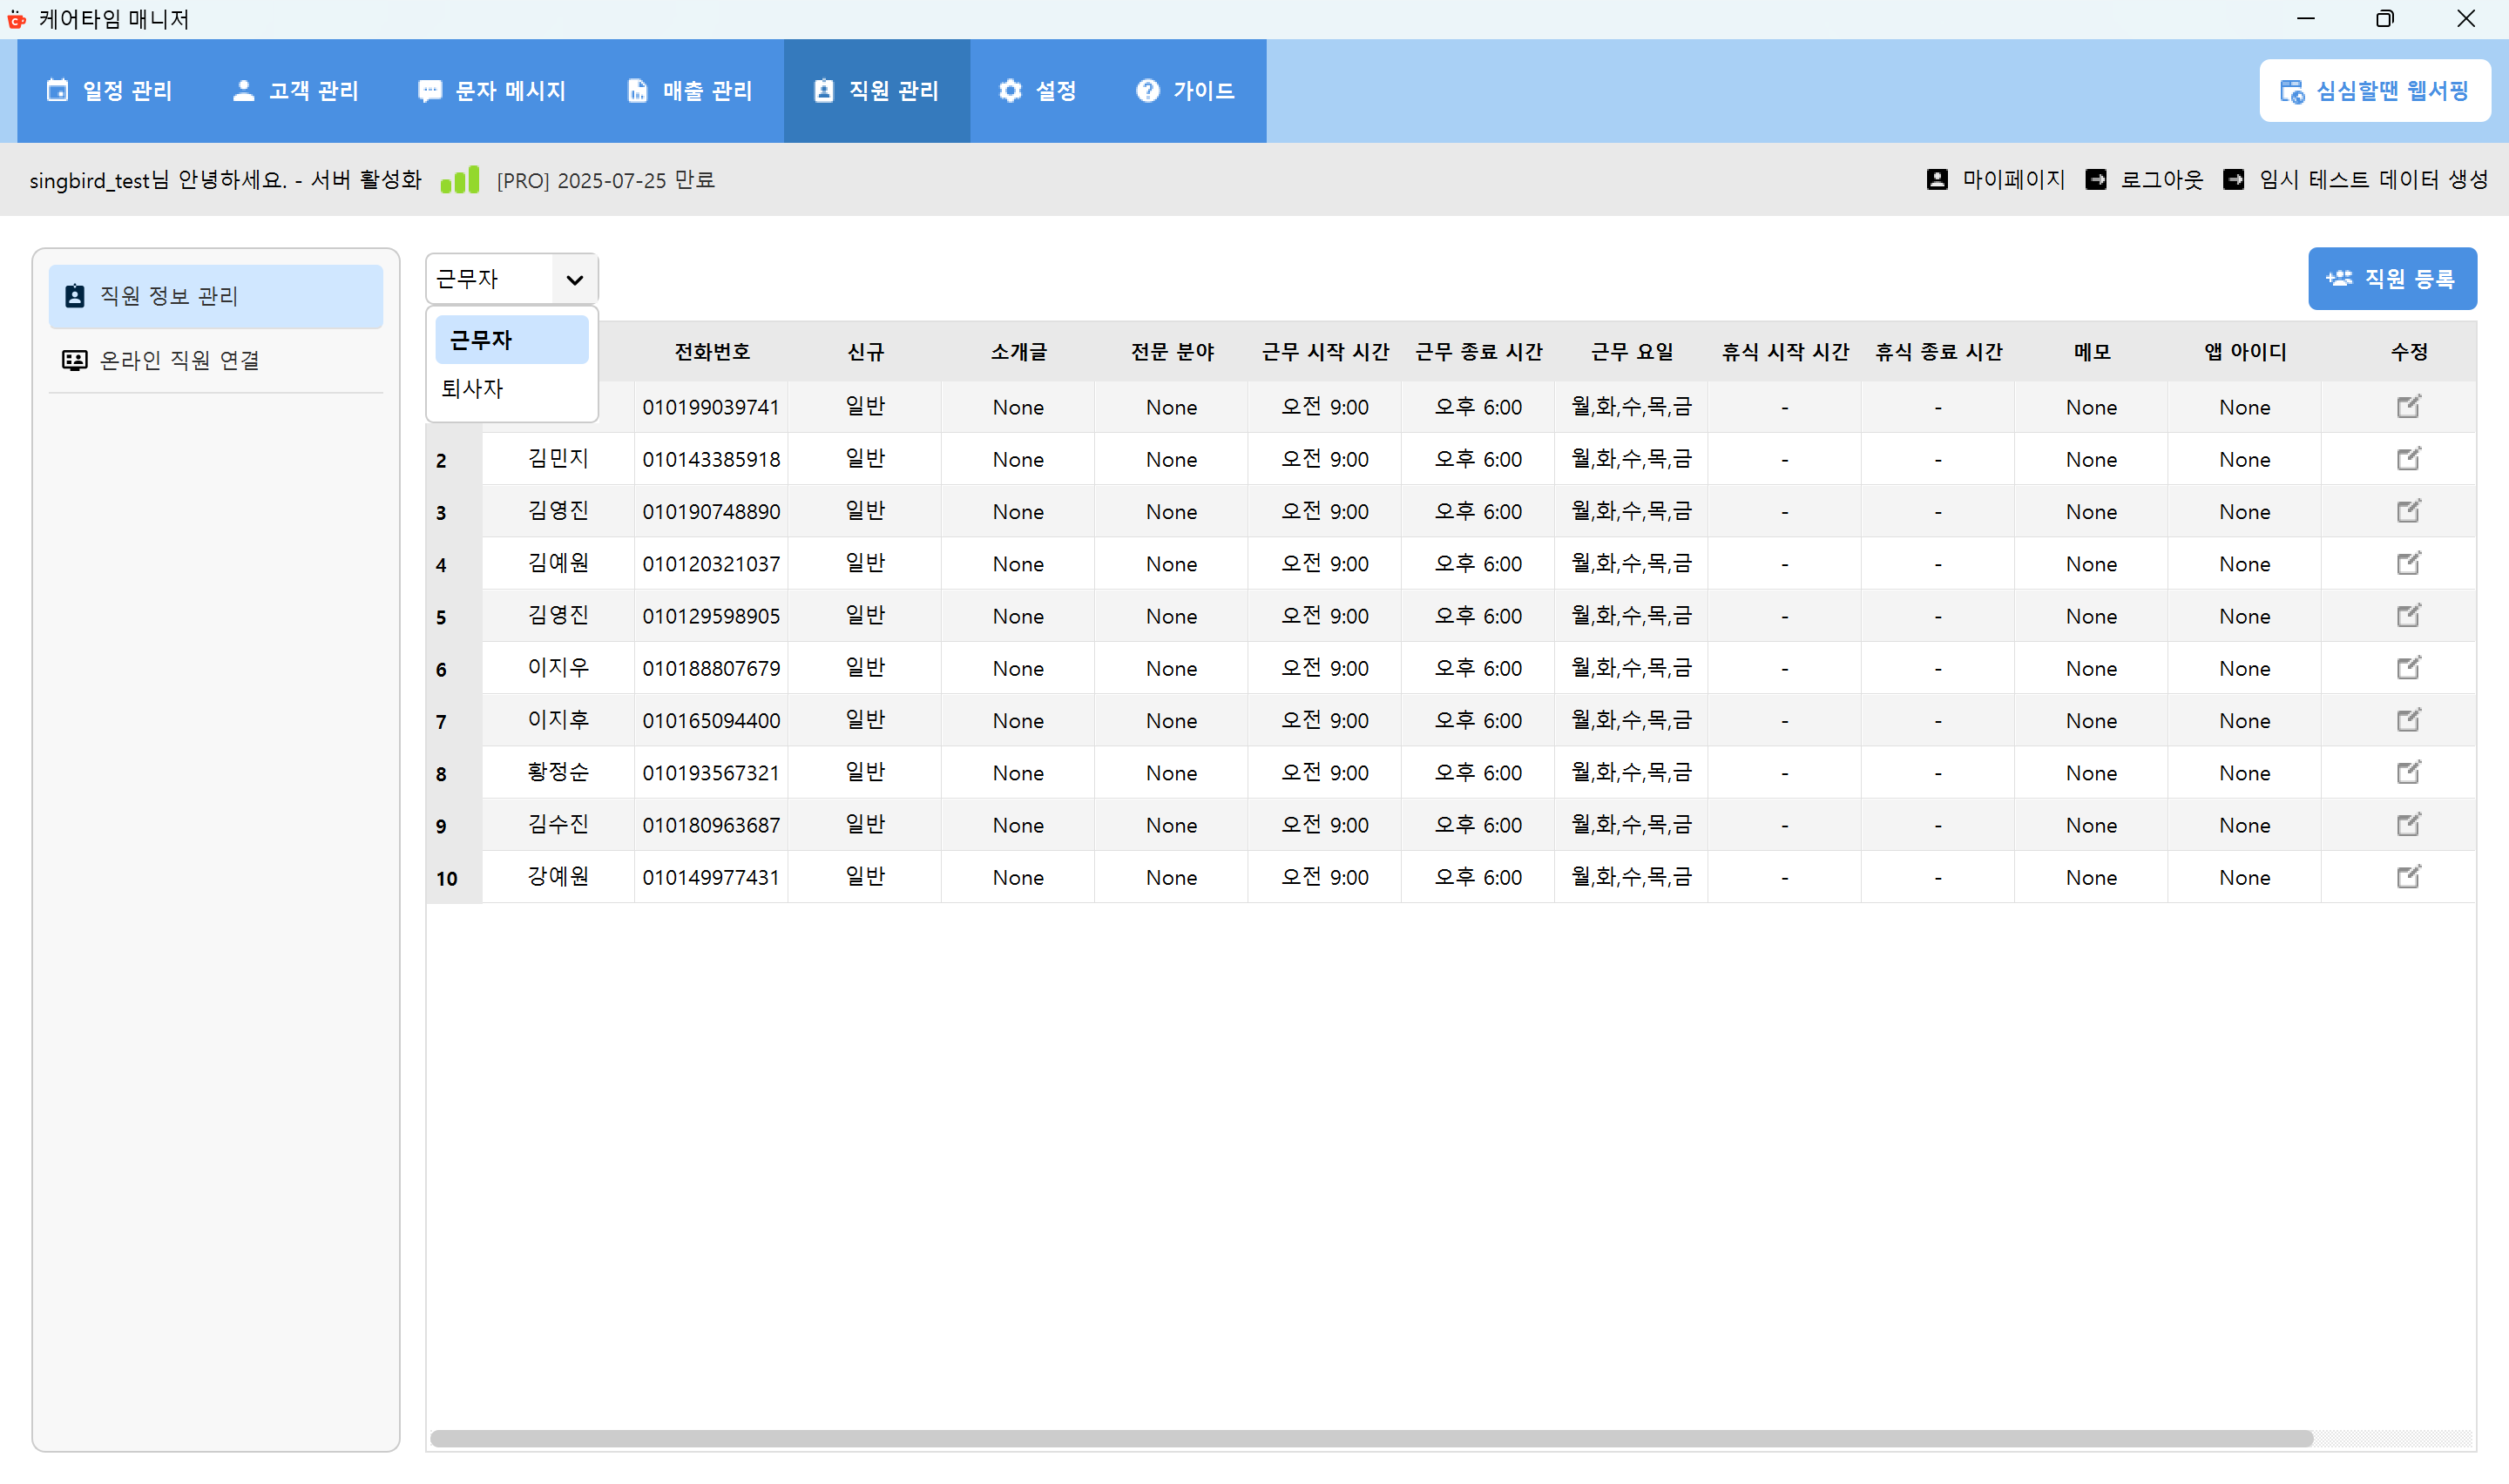Viewport: 2509px width, 1484px height.
Task: Click edit icon for 황정순 row
Action: [2408, 773]
